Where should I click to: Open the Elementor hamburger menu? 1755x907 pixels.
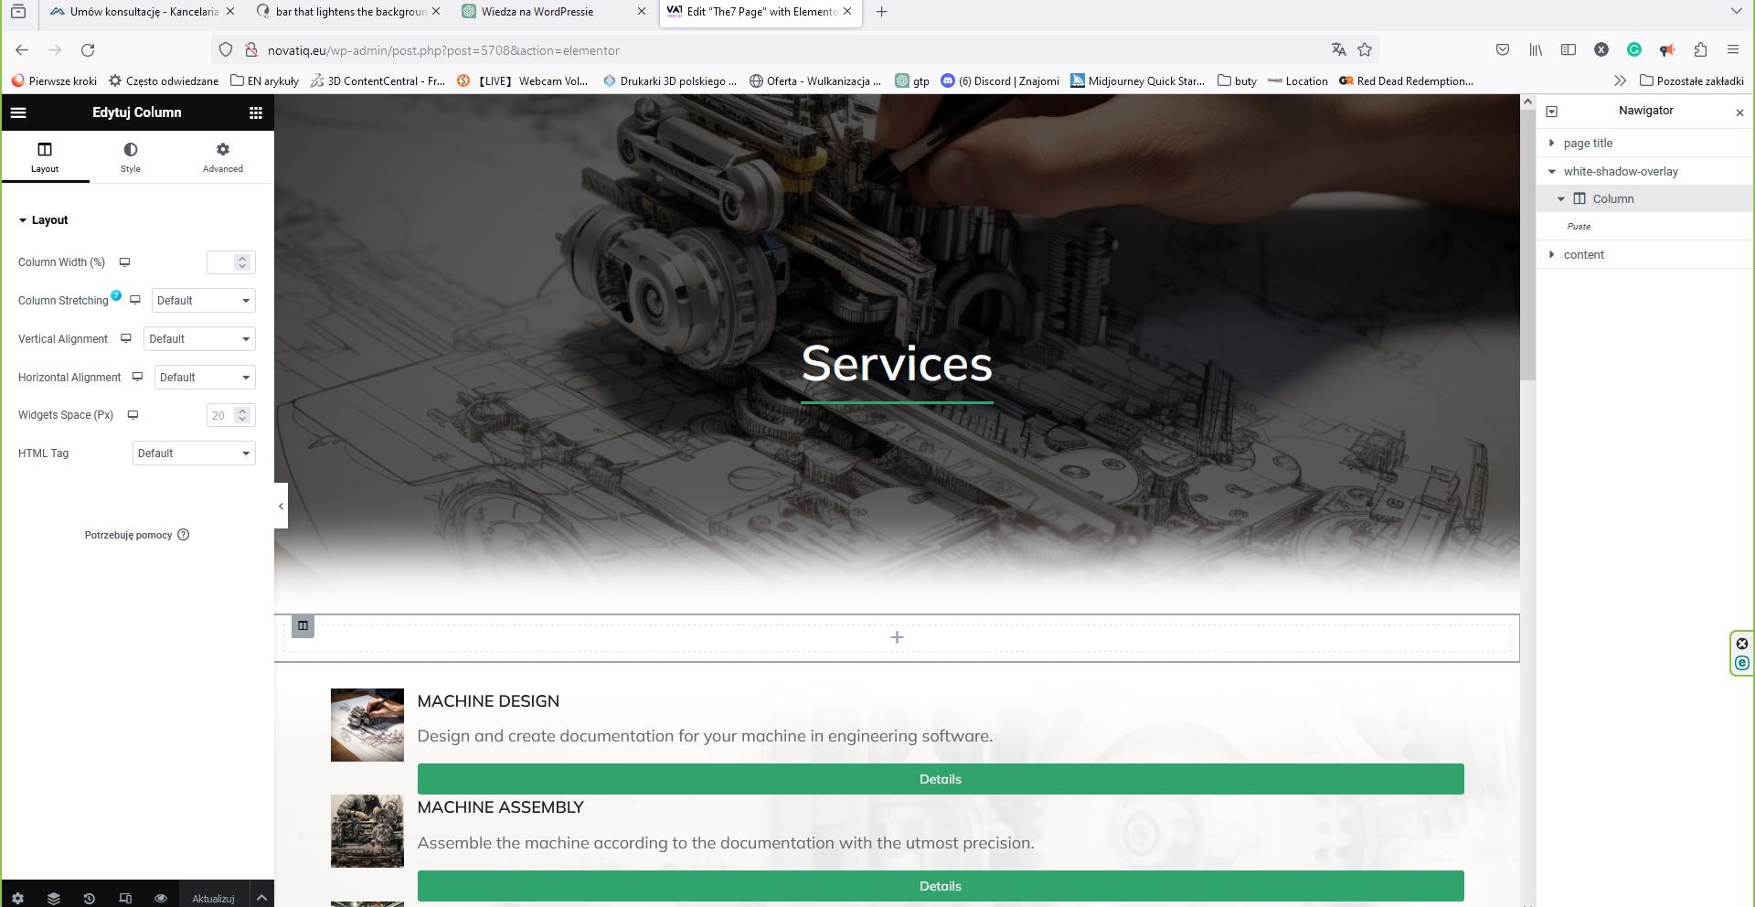pos(18,112)
